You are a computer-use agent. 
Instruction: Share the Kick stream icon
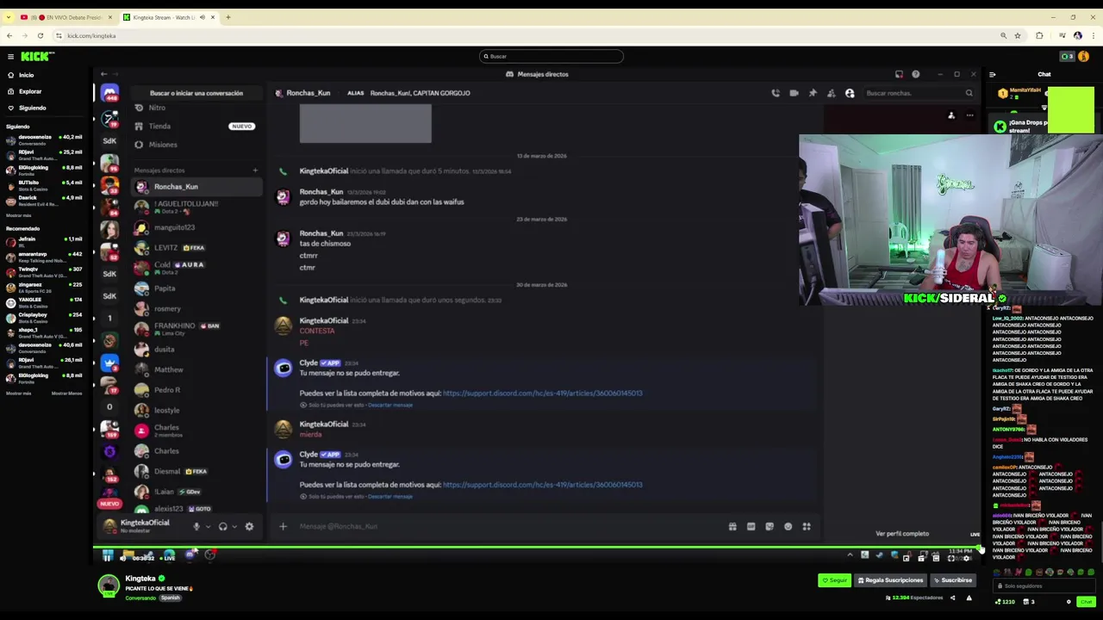952,598
